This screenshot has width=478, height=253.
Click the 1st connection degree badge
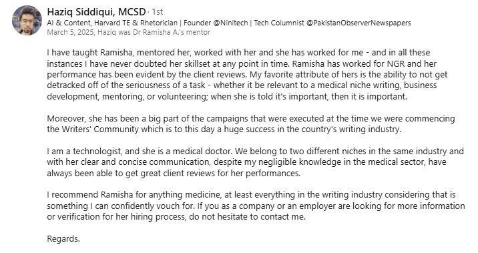[x=158, y=12]
